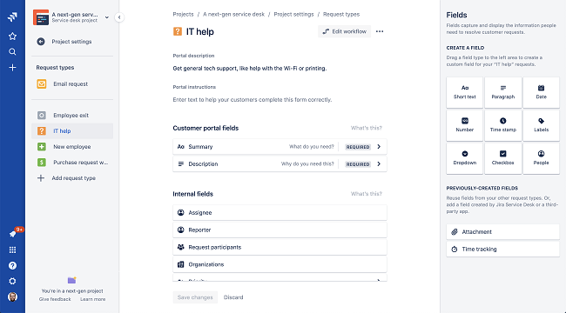Open the settings gear icon in the navigation bar
The height and width of the screenshot is (313, 566).
point(12,282)
